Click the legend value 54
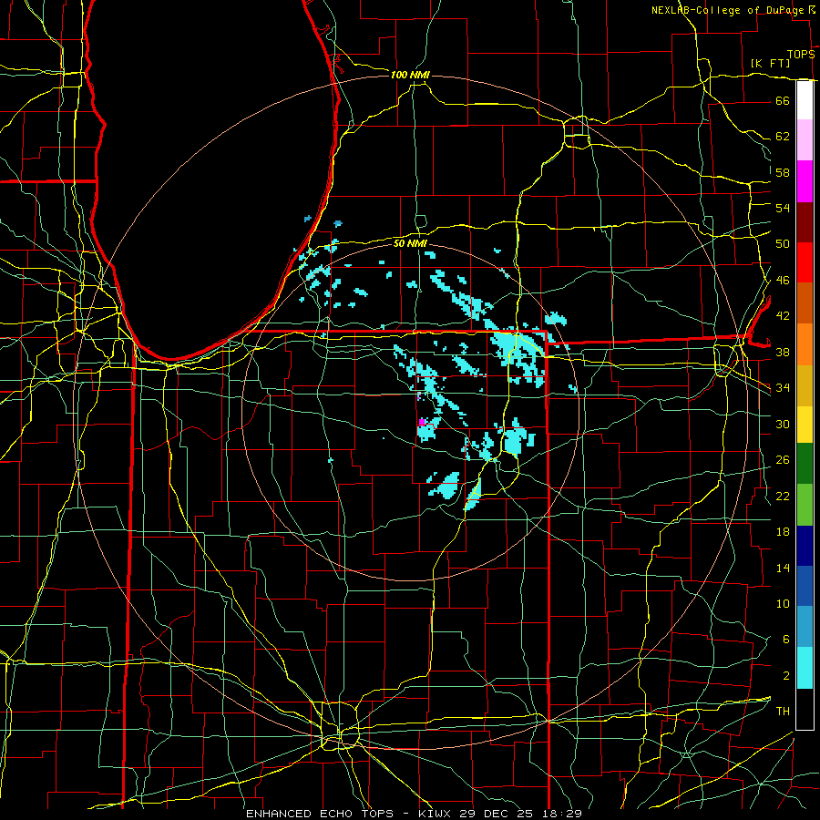The height and width of the screenshot is (820, 820). (x=783, y=208)
